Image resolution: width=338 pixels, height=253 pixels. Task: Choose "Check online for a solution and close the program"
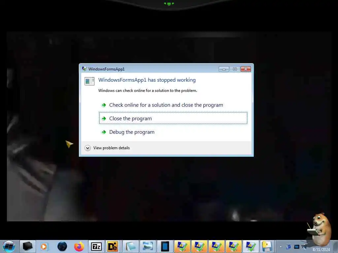(173, 105)
